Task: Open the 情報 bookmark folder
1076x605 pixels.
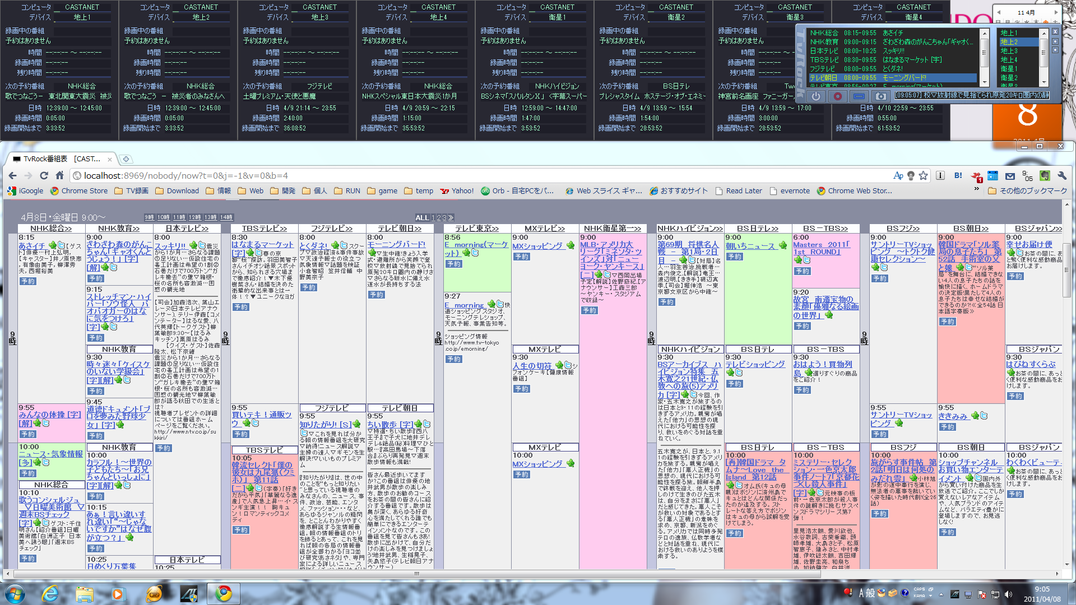Action: [x=219, y=191]
